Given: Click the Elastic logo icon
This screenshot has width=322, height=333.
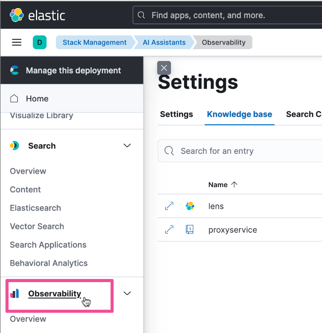Looking at the screenshot, I should pyautogui.click(x=17, y=15).
